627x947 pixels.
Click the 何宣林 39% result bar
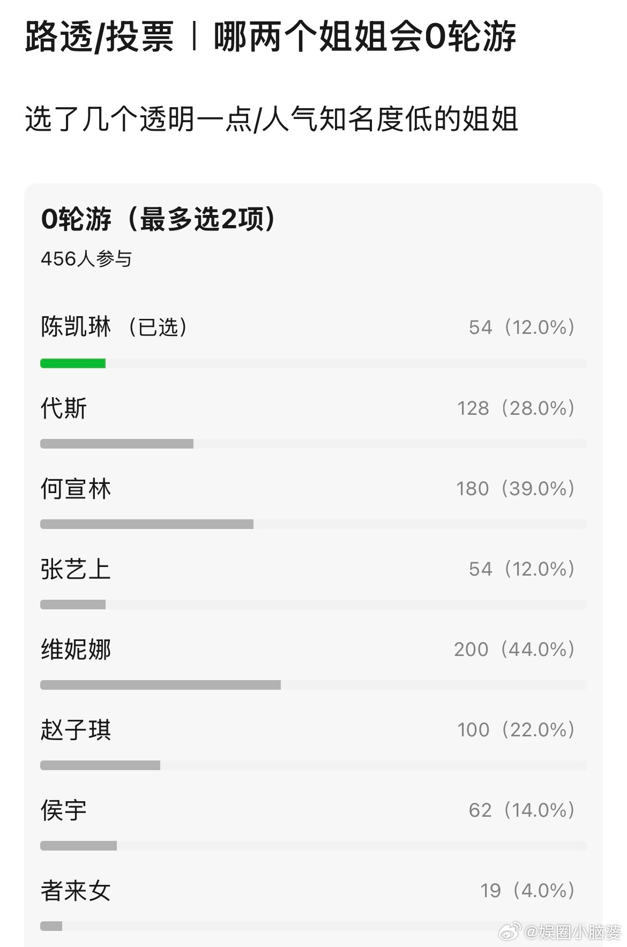[146, 524]
